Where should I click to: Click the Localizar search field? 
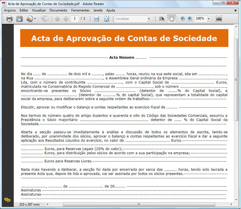click(x=130, y=19)
